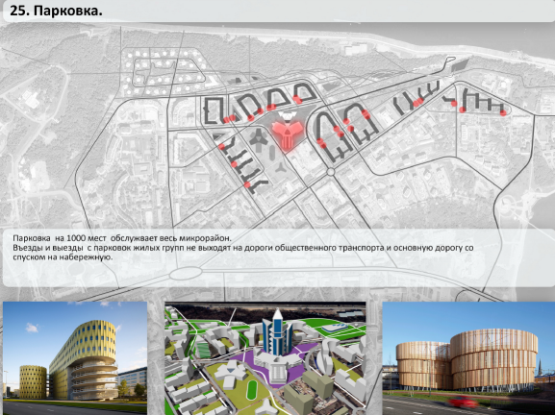
Task: Click the sentence about 'спуском на набережную'
Action: click(x=63, y=257)
